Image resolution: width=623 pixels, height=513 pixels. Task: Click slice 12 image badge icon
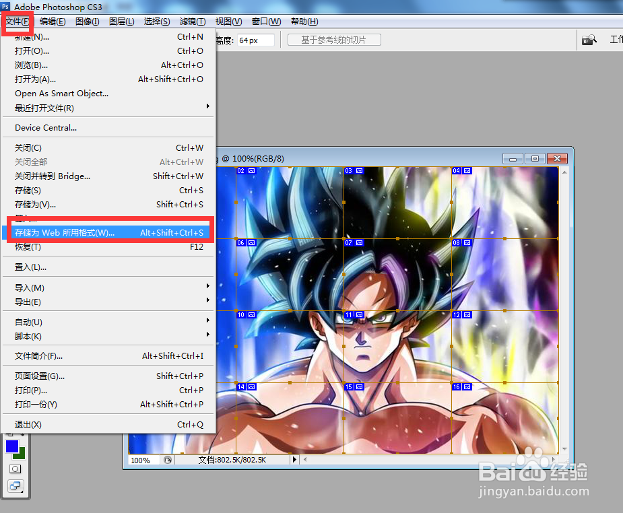pos(467,315)
